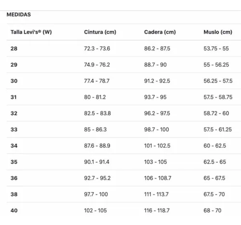Screen dimensions: 241x225
Task: Select size 30 row label
Action: tap(14, 81)
